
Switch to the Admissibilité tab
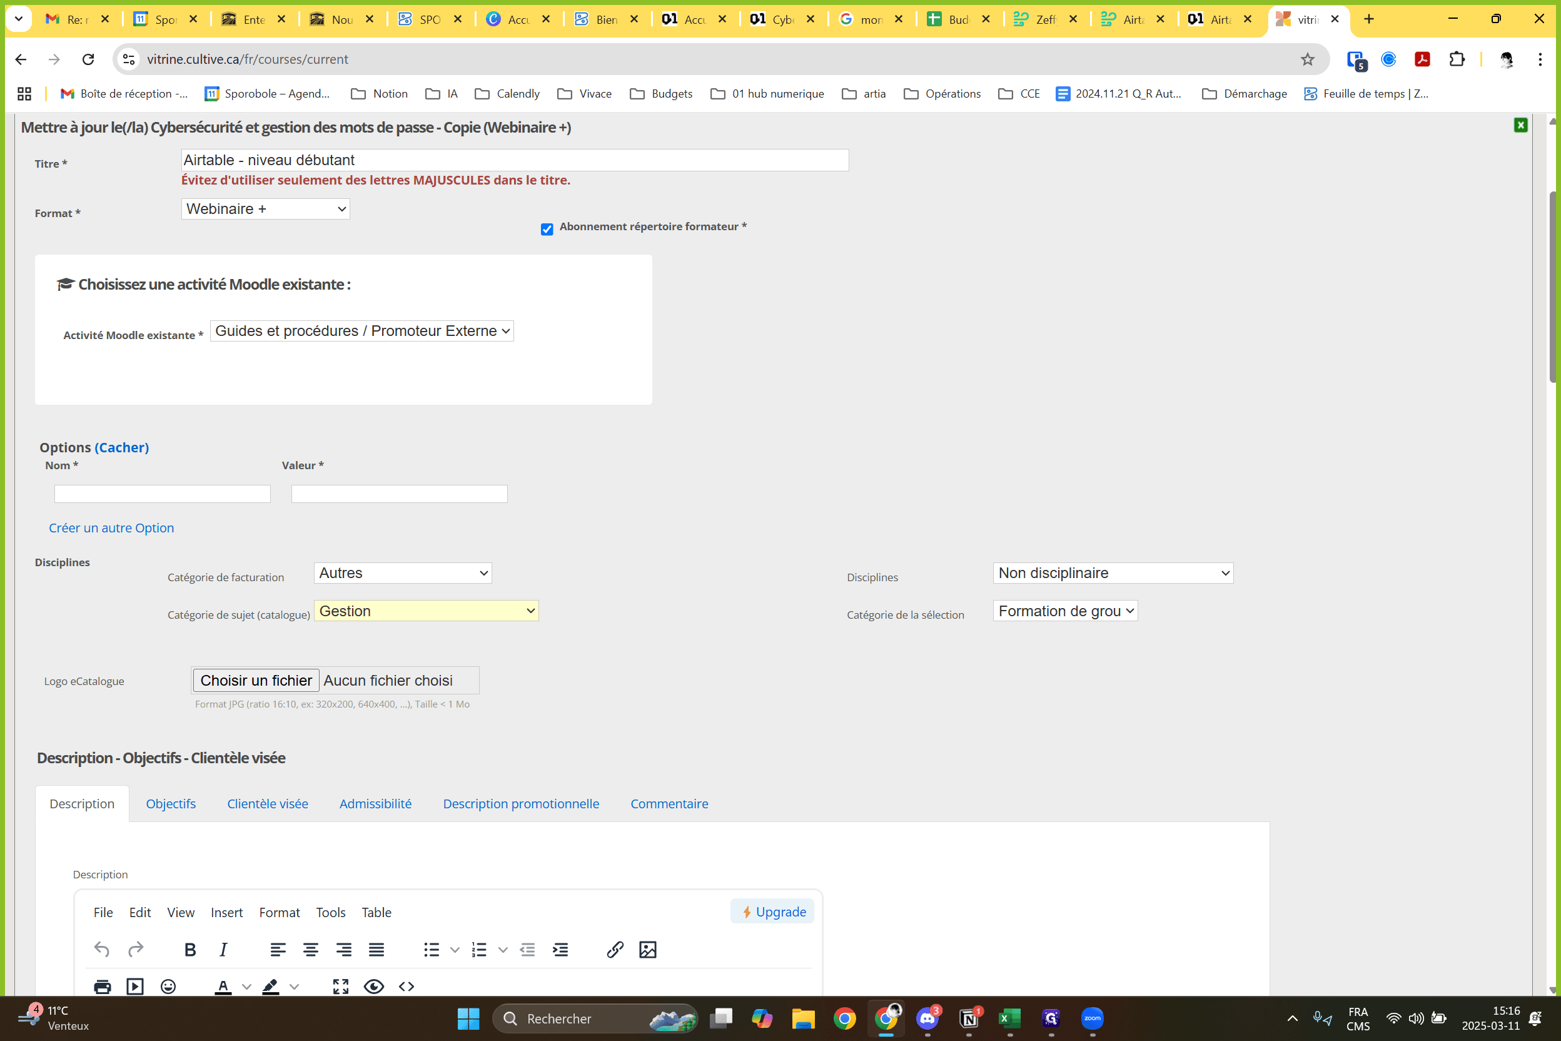pyautogui.click(x=376, y=803)
